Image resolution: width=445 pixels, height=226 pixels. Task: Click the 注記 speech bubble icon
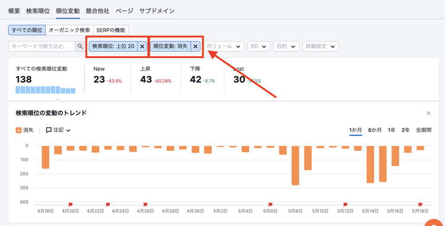(x=49, y=130)
